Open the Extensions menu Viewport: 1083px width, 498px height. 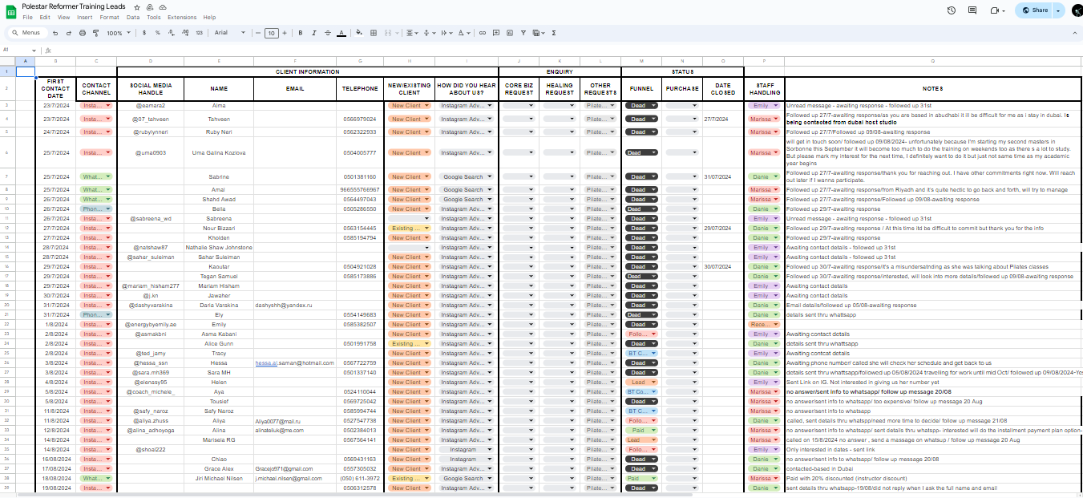(182, 17)
